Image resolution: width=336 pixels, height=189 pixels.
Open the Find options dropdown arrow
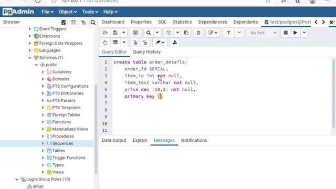point(157,33)
